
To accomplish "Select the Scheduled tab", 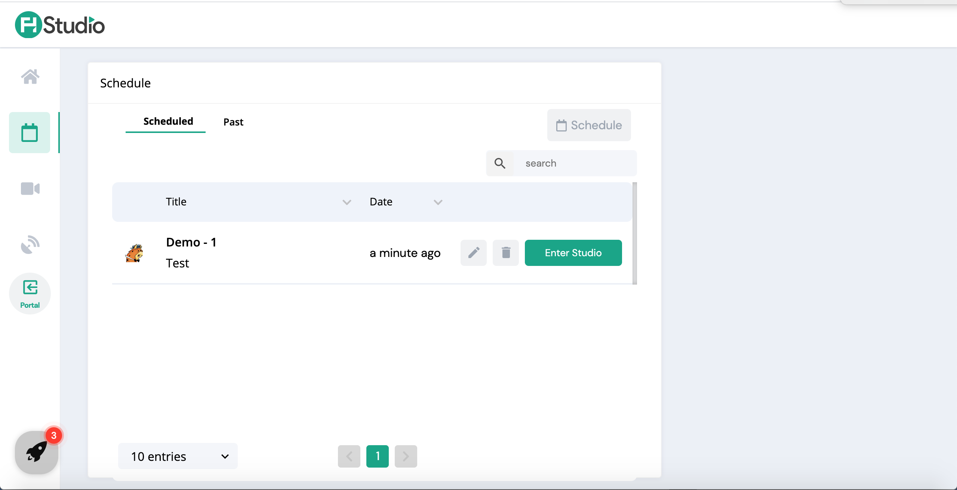I will [168, 121].
